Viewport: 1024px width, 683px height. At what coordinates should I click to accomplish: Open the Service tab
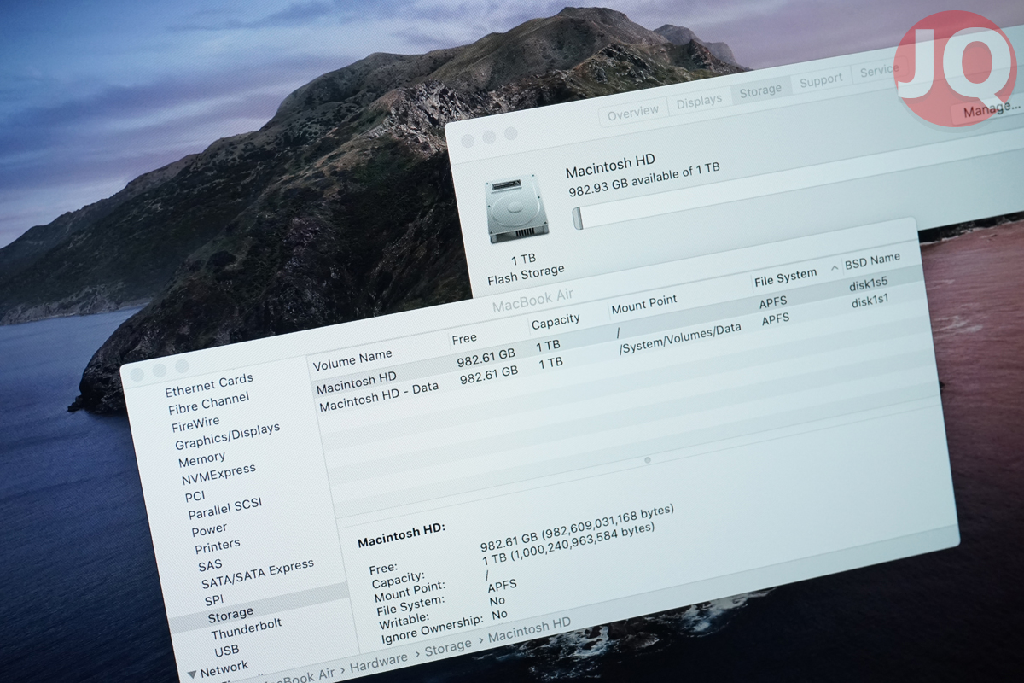[877, 72]
